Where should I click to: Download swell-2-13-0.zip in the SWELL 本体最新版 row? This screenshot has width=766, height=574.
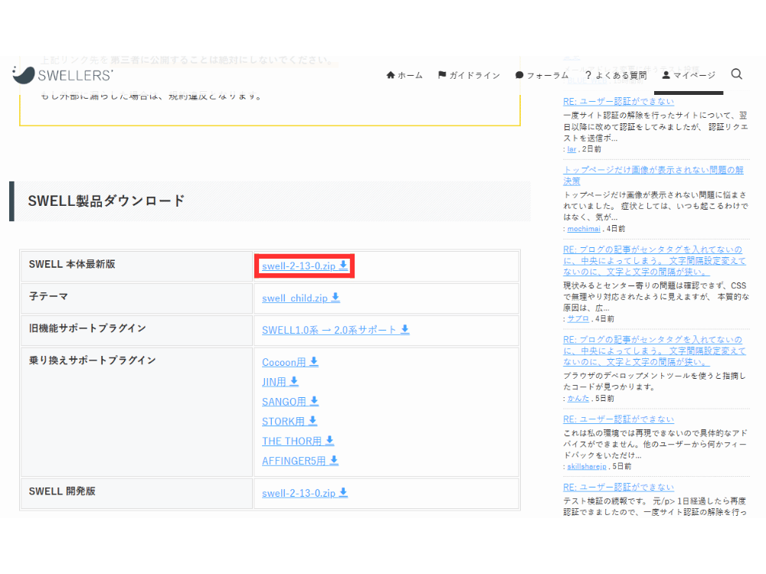[305, 266]
